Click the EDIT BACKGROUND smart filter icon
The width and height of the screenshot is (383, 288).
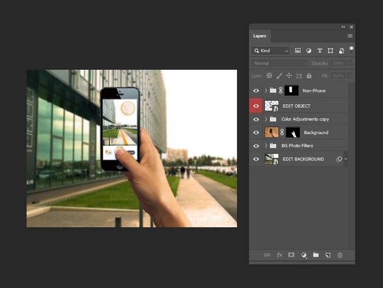point(339,159)
